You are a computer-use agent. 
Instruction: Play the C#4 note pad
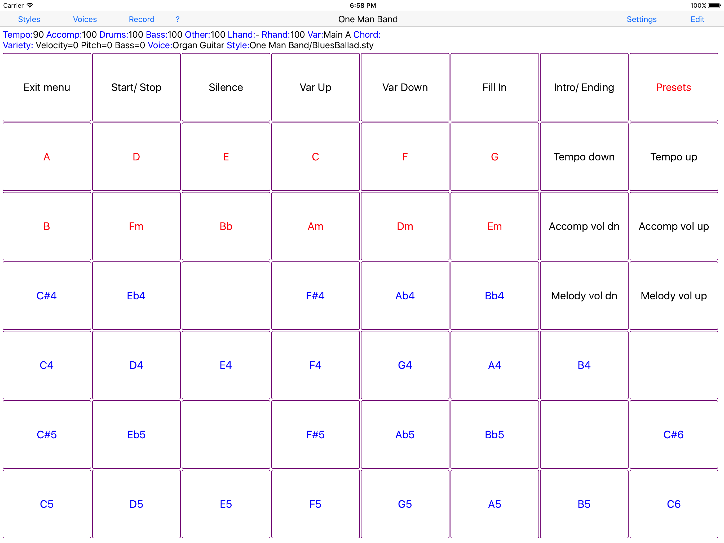tap(47, 296)
